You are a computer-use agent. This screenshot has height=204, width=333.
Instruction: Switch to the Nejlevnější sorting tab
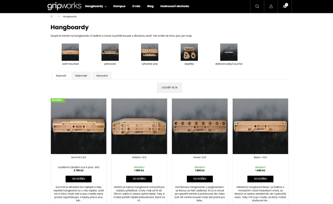[81, 76]
